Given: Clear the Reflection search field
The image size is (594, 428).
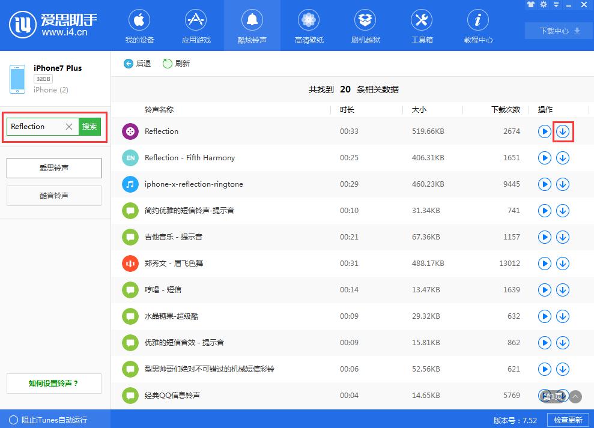Looking at the screenshot, I should tap(70, 127).
